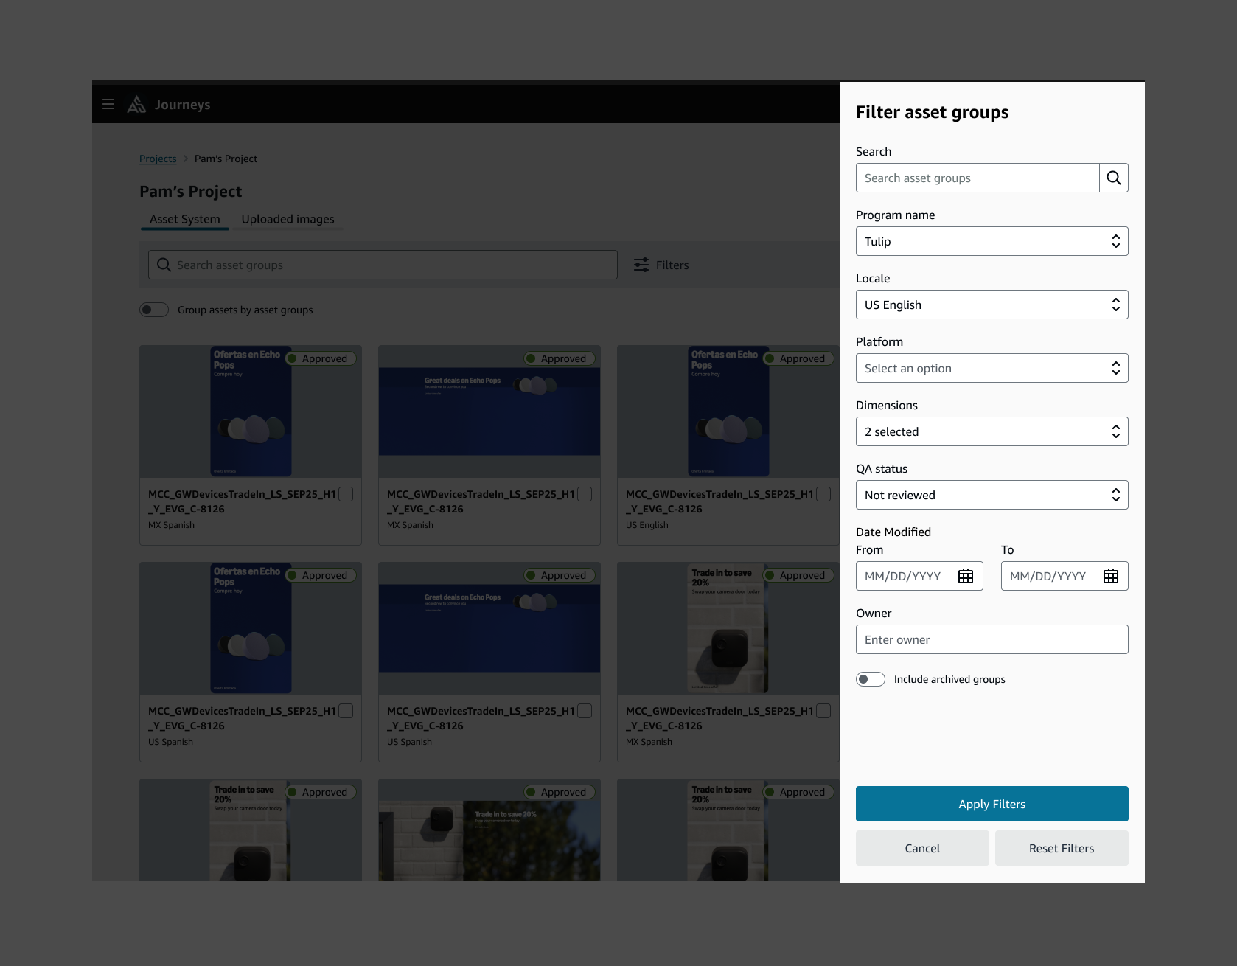Open the From date calendar picker
The height and width of the screenshot is (966, 1237).
click(x=965, y=576)
